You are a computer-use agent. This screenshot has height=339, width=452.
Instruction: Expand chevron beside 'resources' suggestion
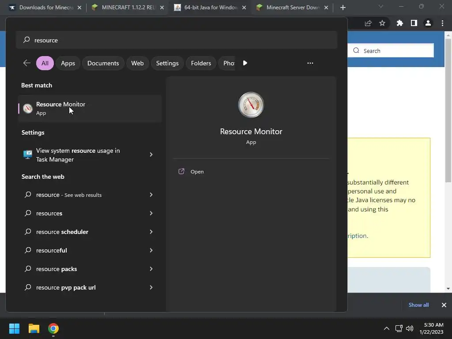(151, 213)
